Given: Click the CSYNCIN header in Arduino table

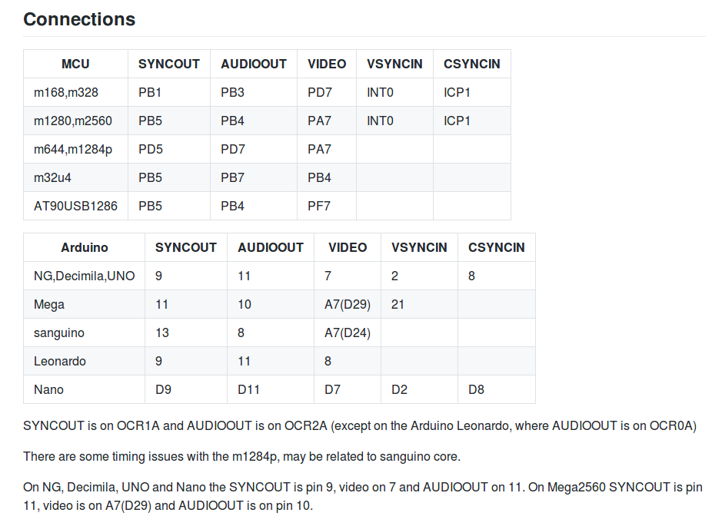Looking at the screenshot, I should pos(496,247).
